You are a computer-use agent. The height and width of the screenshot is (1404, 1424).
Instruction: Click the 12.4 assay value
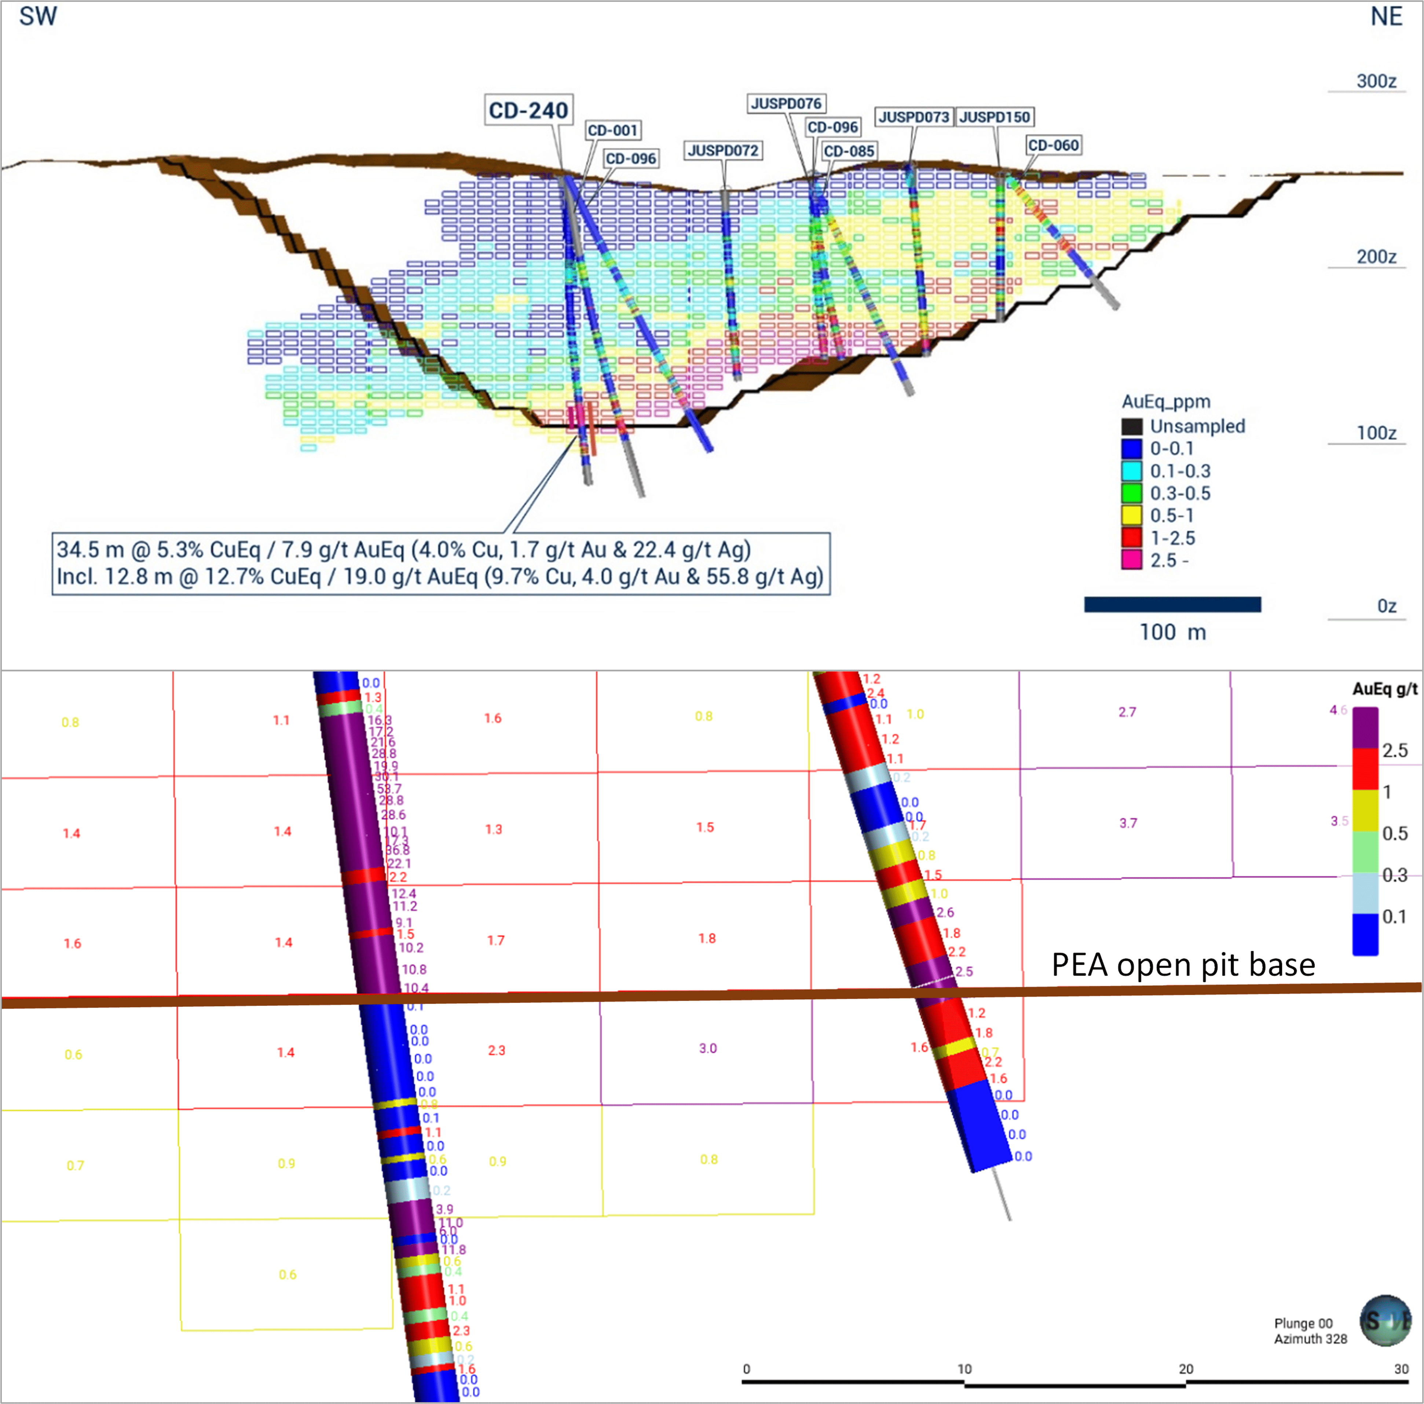coord(404,894)
